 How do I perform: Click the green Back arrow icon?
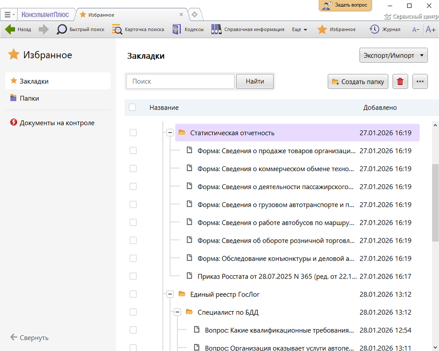click(x=10, y=29)
